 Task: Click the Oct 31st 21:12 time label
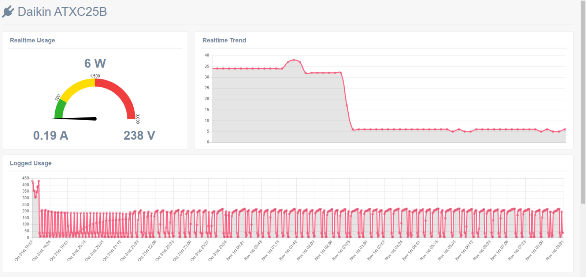(x=112, y=251)
